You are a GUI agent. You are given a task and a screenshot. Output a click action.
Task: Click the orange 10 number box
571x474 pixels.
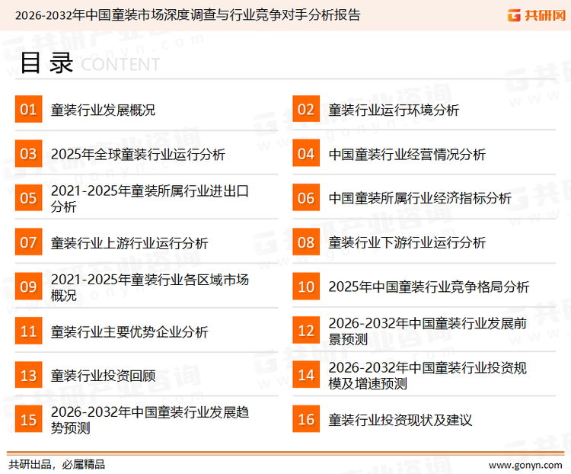click(306, 287)
